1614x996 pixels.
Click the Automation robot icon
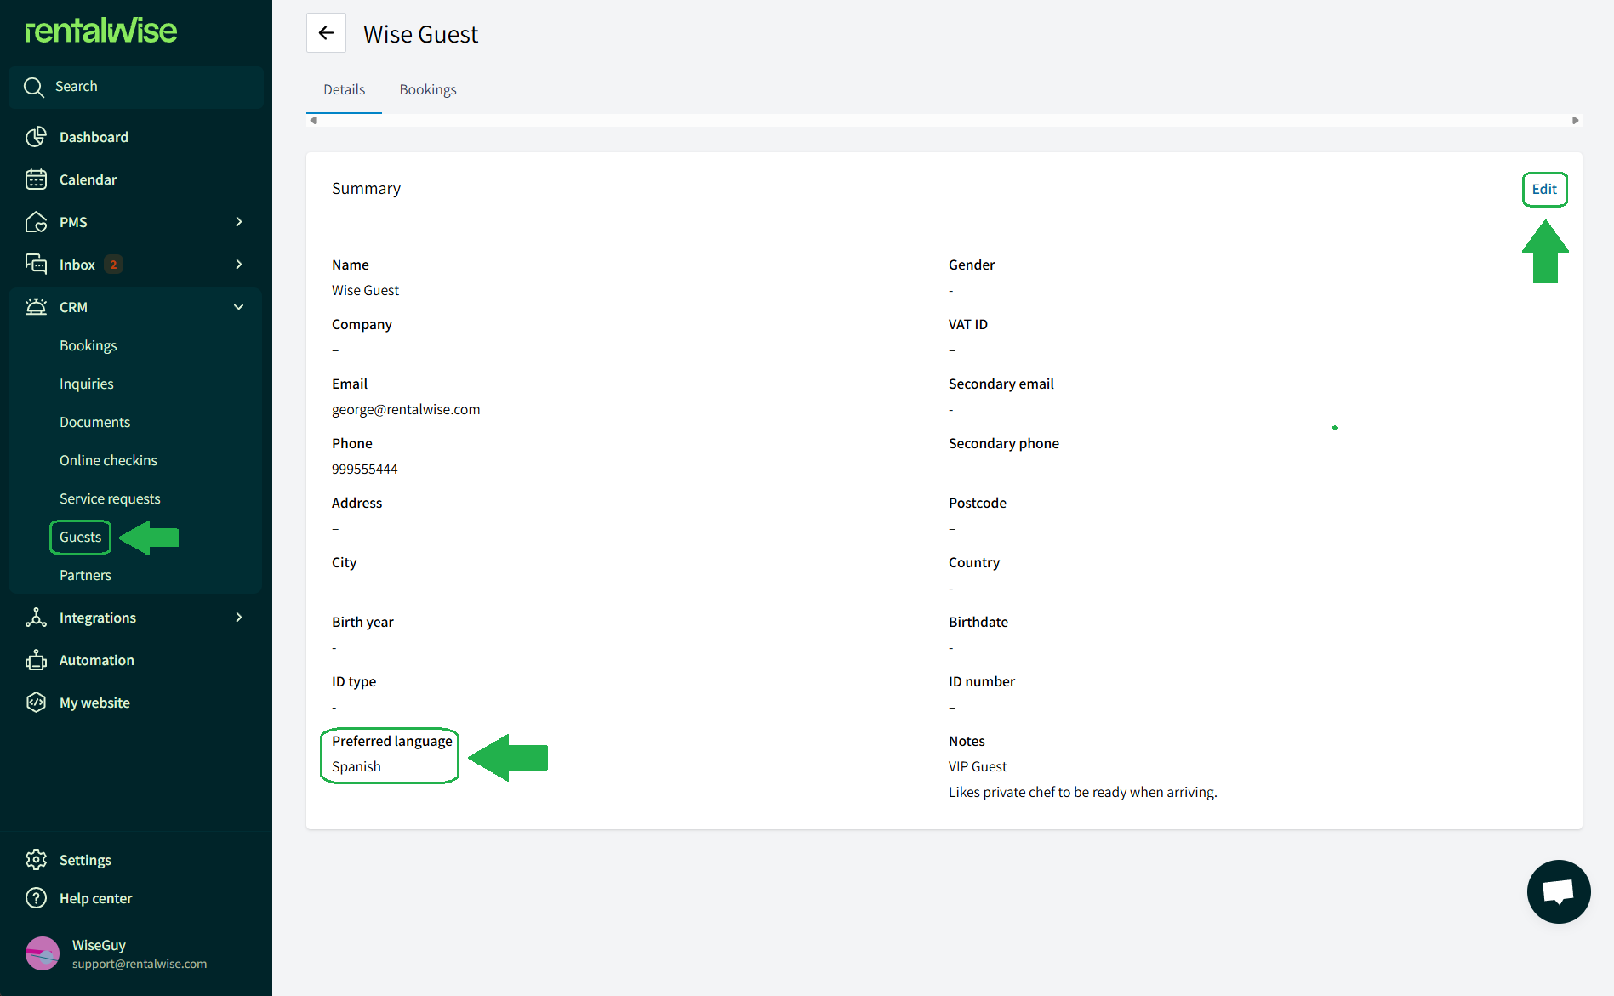click(x=36, y=660)
